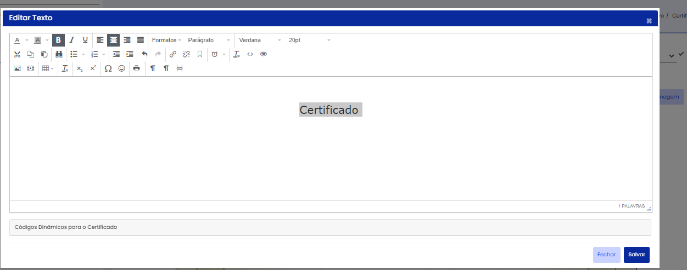Click the highlighted Certificado text
Screen dimensions: 687x270
[331, 110]
